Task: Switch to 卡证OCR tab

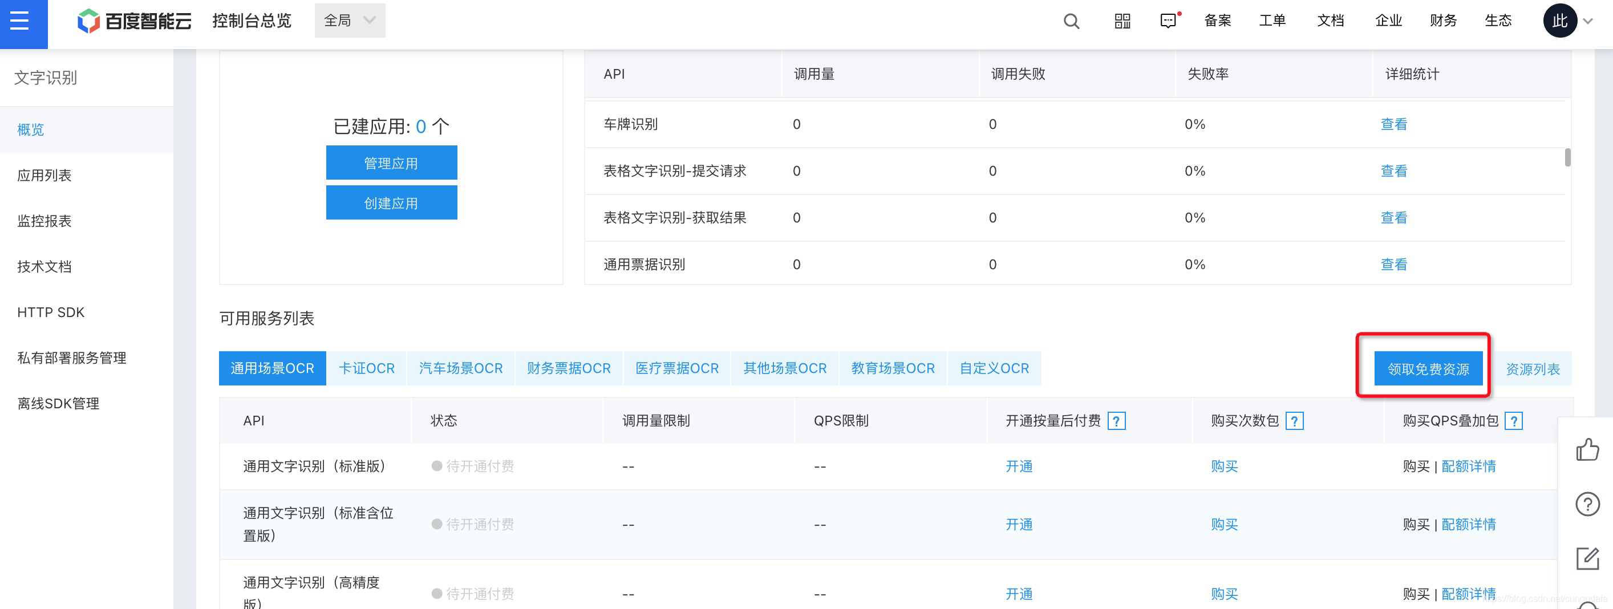Action: 366,369
